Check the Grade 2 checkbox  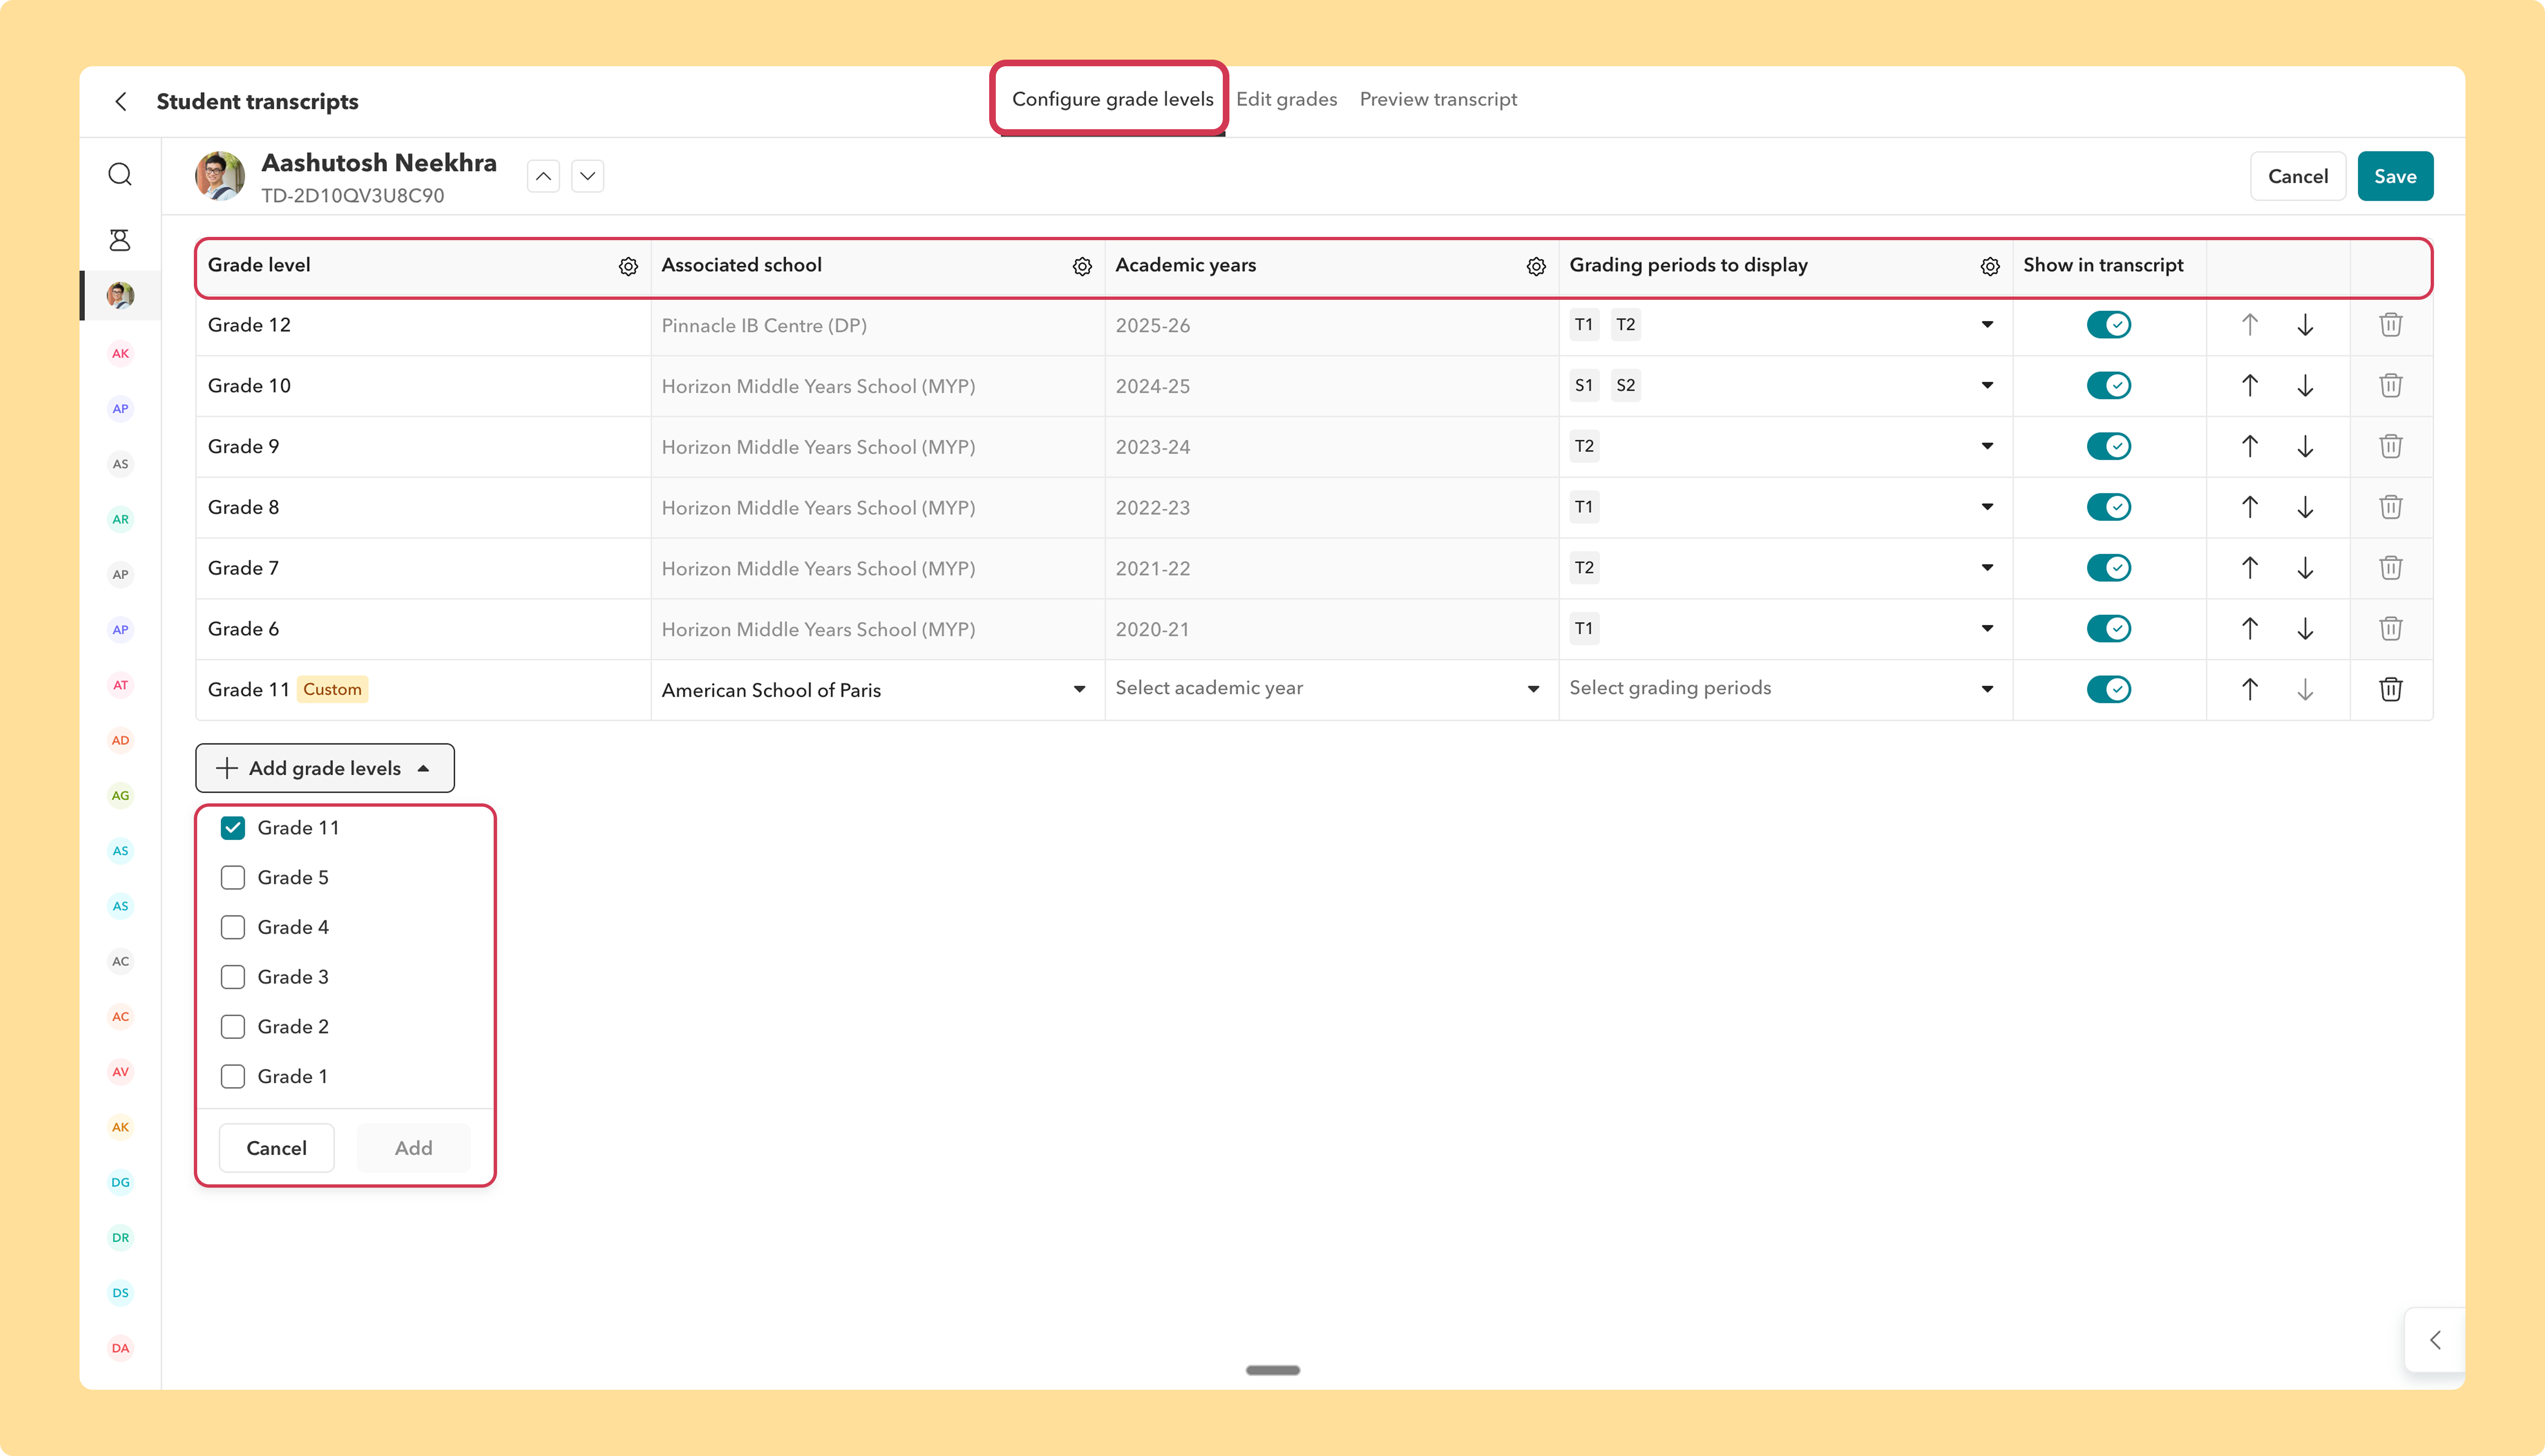click(233, 1027)
